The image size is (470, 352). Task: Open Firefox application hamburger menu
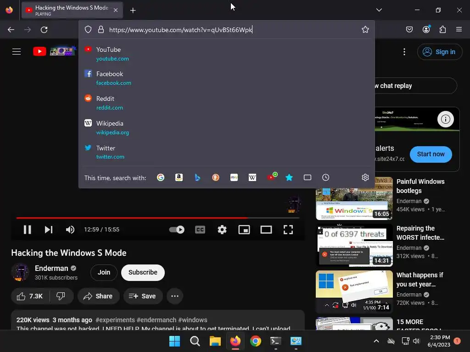point(459,29)
